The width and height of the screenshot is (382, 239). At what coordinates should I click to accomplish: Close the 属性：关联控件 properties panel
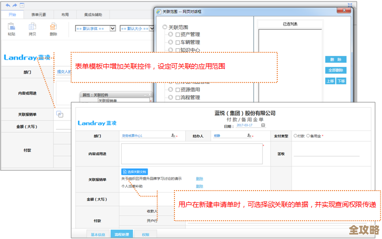(x=150, y=95)
